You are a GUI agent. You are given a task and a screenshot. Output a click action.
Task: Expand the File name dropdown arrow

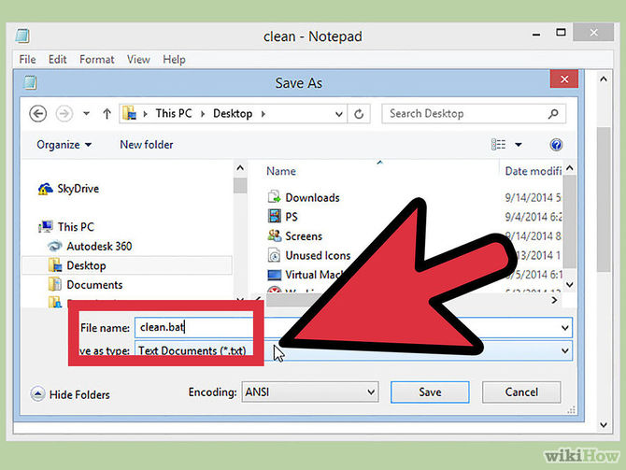coord(564,328)
